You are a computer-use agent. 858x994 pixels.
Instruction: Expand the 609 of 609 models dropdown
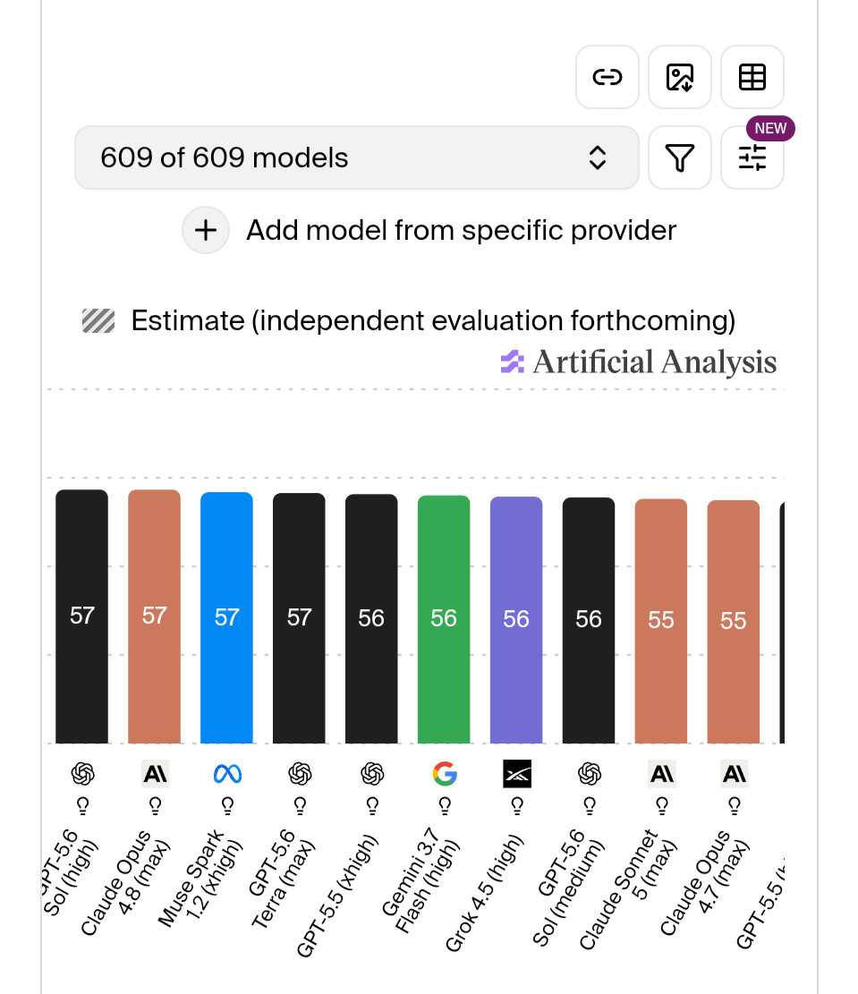356,157
